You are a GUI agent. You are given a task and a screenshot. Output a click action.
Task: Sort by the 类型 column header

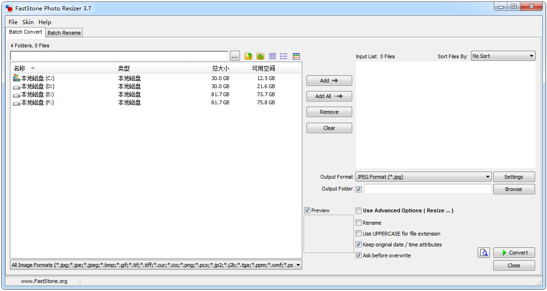tap(151, 69)
